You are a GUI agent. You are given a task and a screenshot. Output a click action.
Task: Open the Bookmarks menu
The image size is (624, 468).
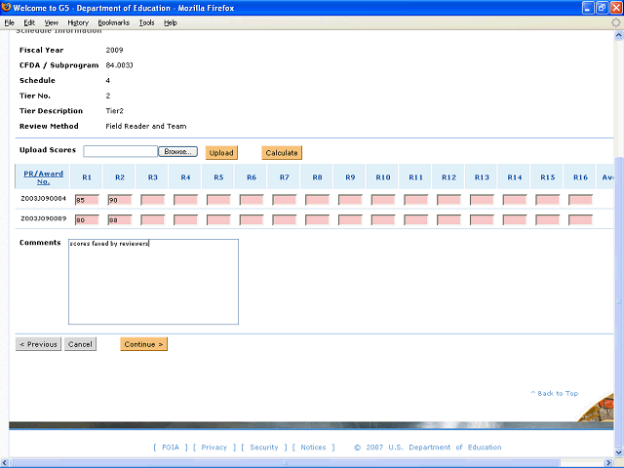[113, 21]
